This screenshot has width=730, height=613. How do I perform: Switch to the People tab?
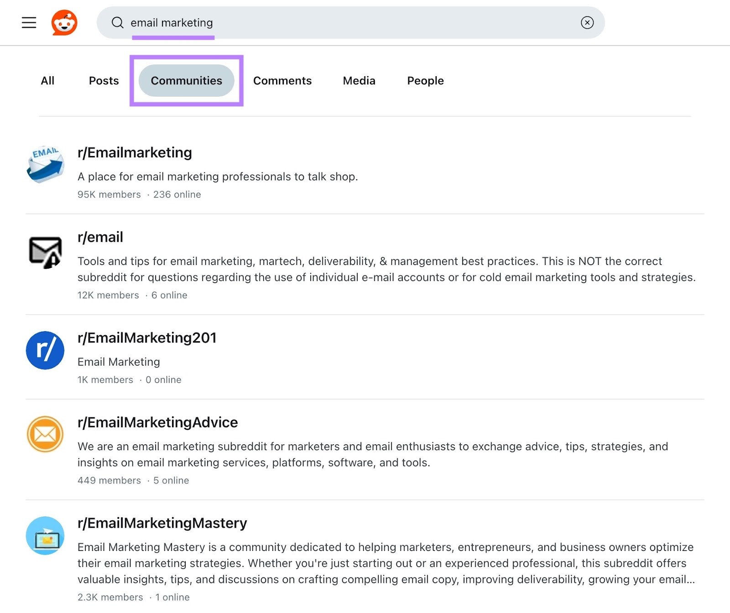425,80
